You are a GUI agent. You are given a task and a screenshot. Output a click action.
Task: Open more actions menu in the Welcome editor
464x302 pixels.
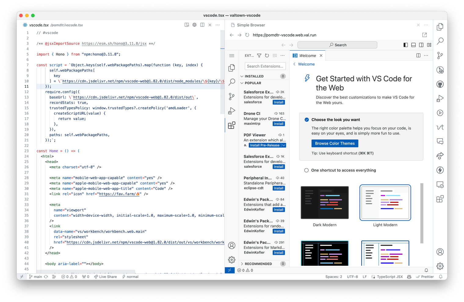pos(426,55)
